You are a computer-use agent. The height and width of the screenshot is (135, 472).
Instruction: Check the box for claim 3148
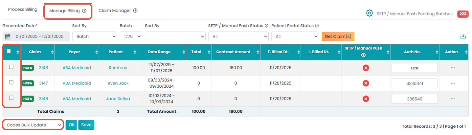11,67
